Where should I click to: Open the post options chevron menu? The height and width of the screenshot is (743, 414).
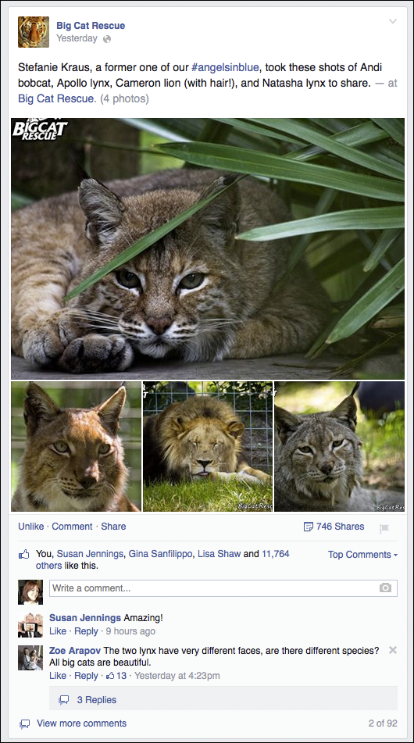pyautogui.click(x=393, y=21)
